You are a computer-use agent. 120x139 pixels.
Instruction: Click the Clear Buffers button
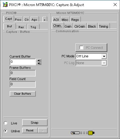click(x=23, y=94)
